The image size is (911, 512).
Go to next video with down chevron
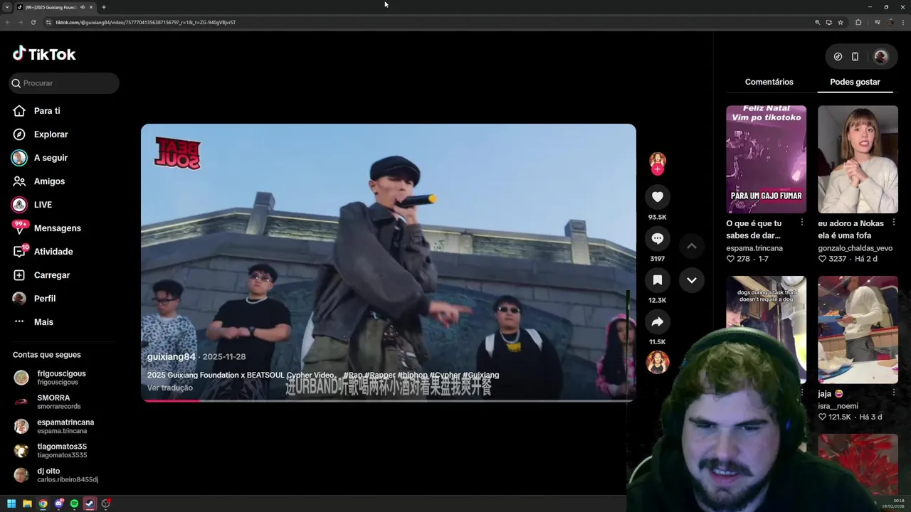point(691,280)
